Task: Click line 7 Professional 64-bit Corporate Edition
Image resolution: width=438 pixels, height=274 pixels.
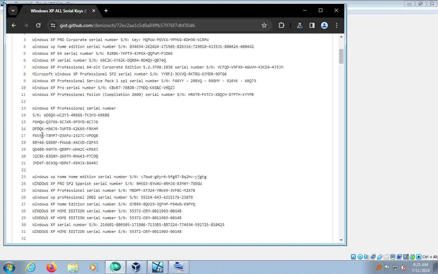Action: 158,67
